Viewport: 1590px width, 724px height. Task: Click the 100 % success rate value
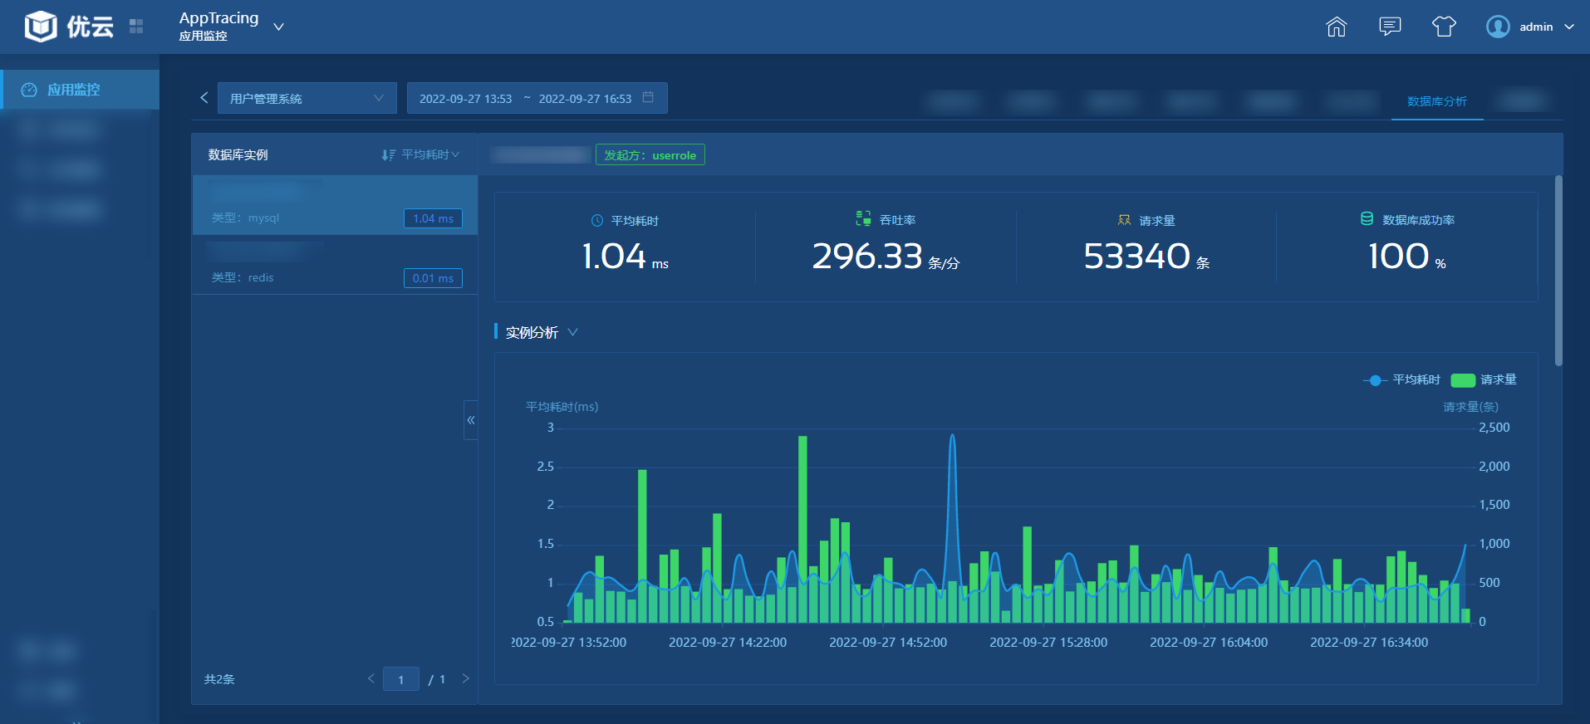[x=1407, y=256]
